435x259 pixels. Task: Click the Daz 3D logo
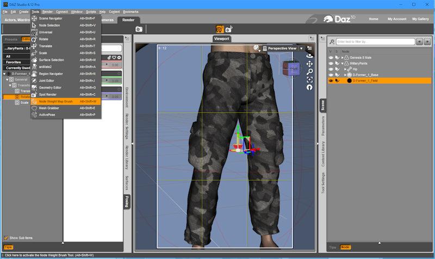click(339, 19)
